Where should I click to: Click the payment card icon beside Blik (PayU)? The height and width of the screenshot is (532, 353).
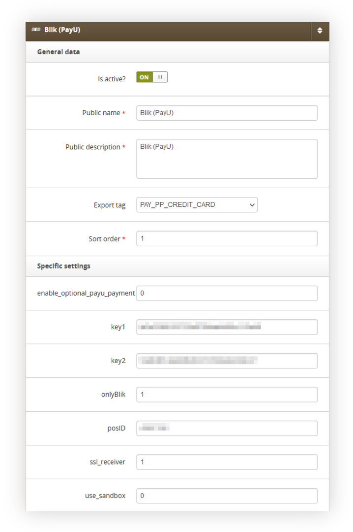coord(36,30)
